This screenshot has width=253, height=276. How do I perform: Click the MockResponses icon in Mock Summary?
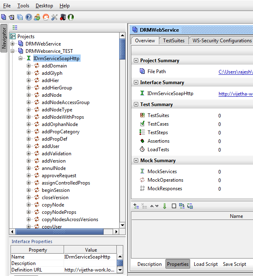pyautogui.click(x=142, y=188)
